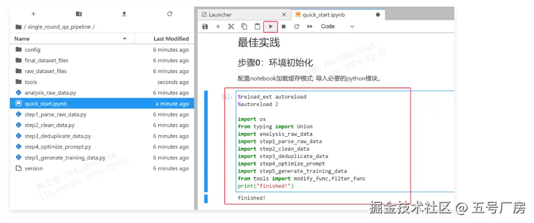Click the new launcher plus icon
Image resolution: width=534 pixels, height=223 pixels.
tap(34, 14)
